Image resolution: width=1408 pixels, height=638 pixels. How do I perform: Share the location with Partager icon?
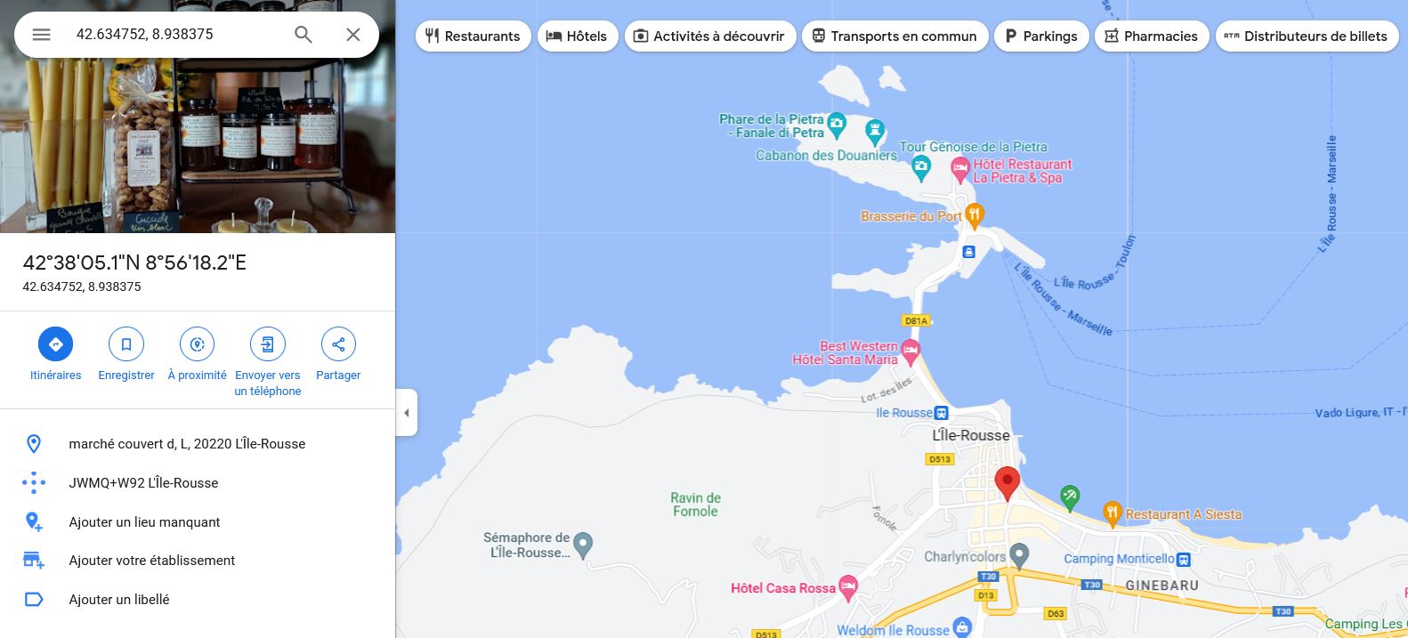coord(338,344)
